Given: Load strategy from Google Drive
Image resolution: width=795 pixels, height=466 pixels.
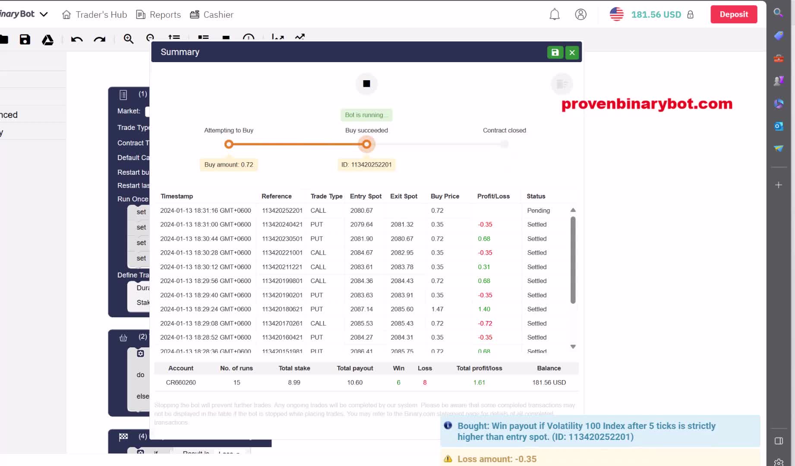Looking at the screenshot, I should (x=48, y=40).
